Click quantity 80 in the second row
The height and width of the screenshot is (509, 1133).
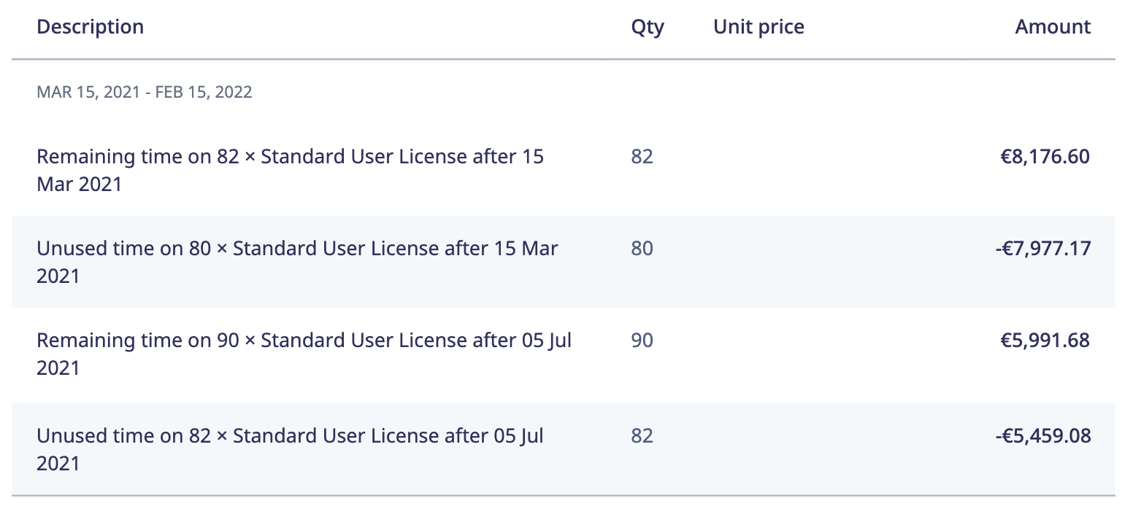[642, 249]
